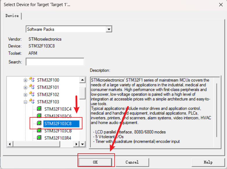Click the chip icon beside STM32F103C4

(x=39, y=109)
